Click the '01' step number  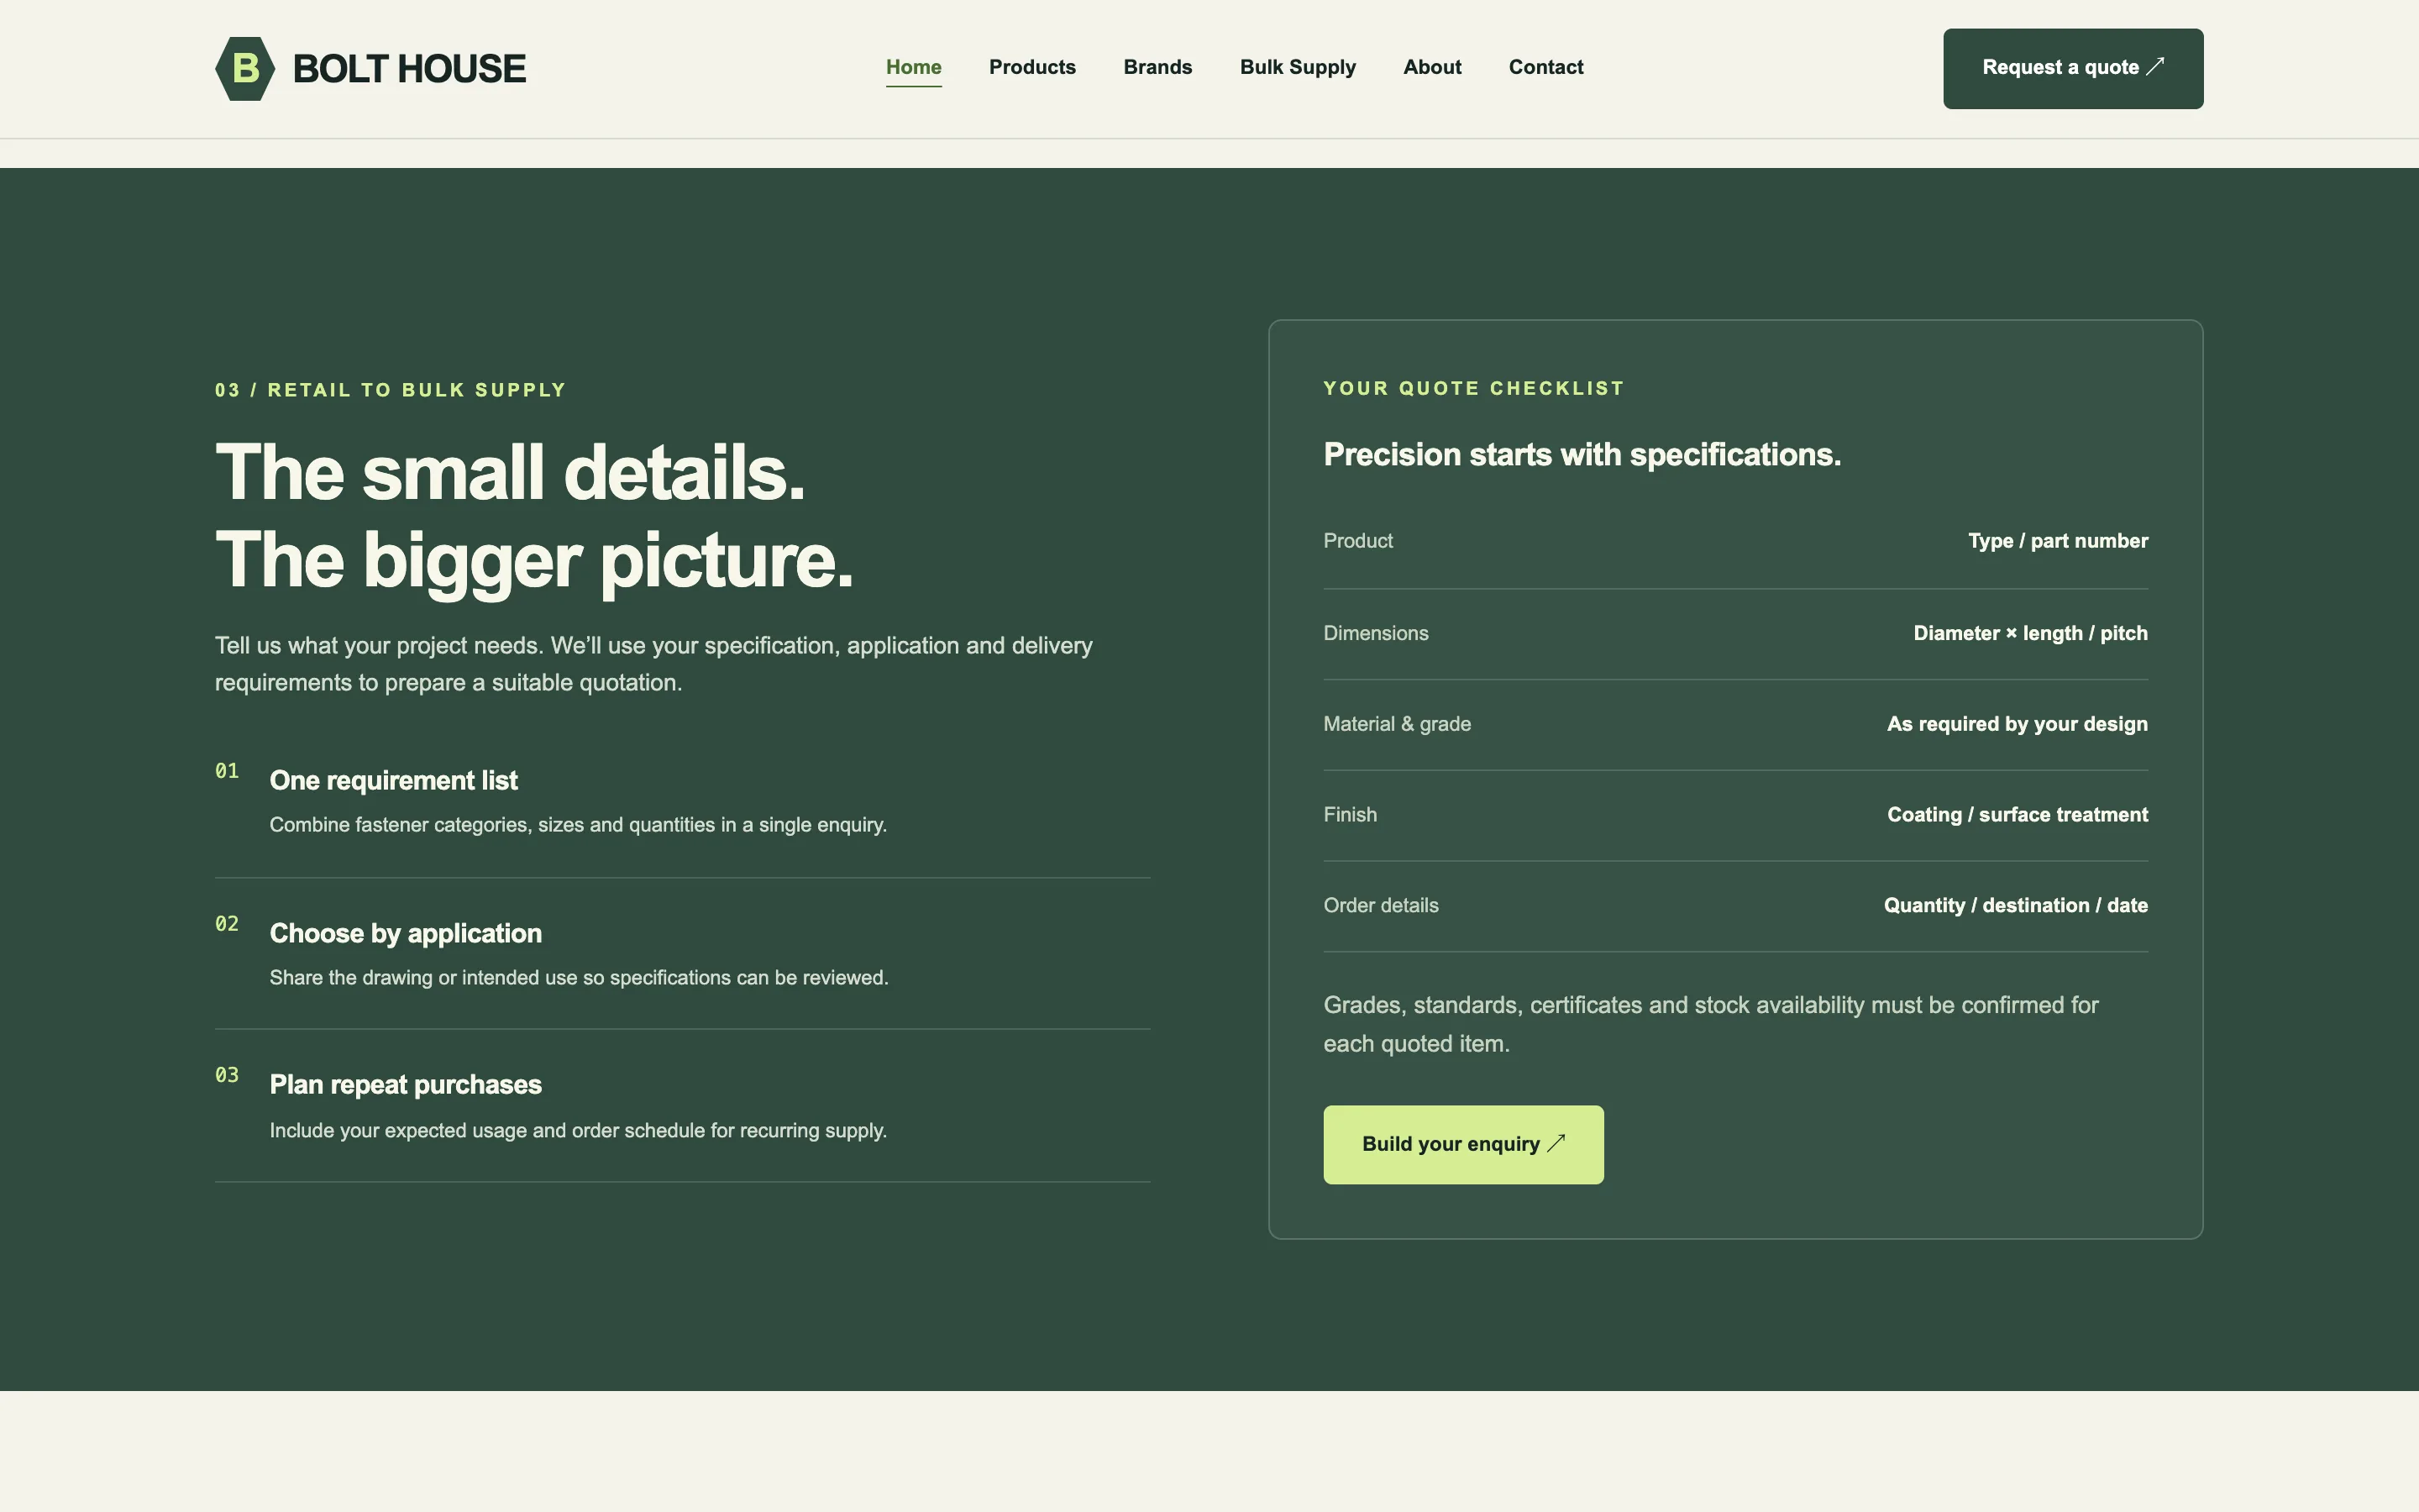[227, 771]
